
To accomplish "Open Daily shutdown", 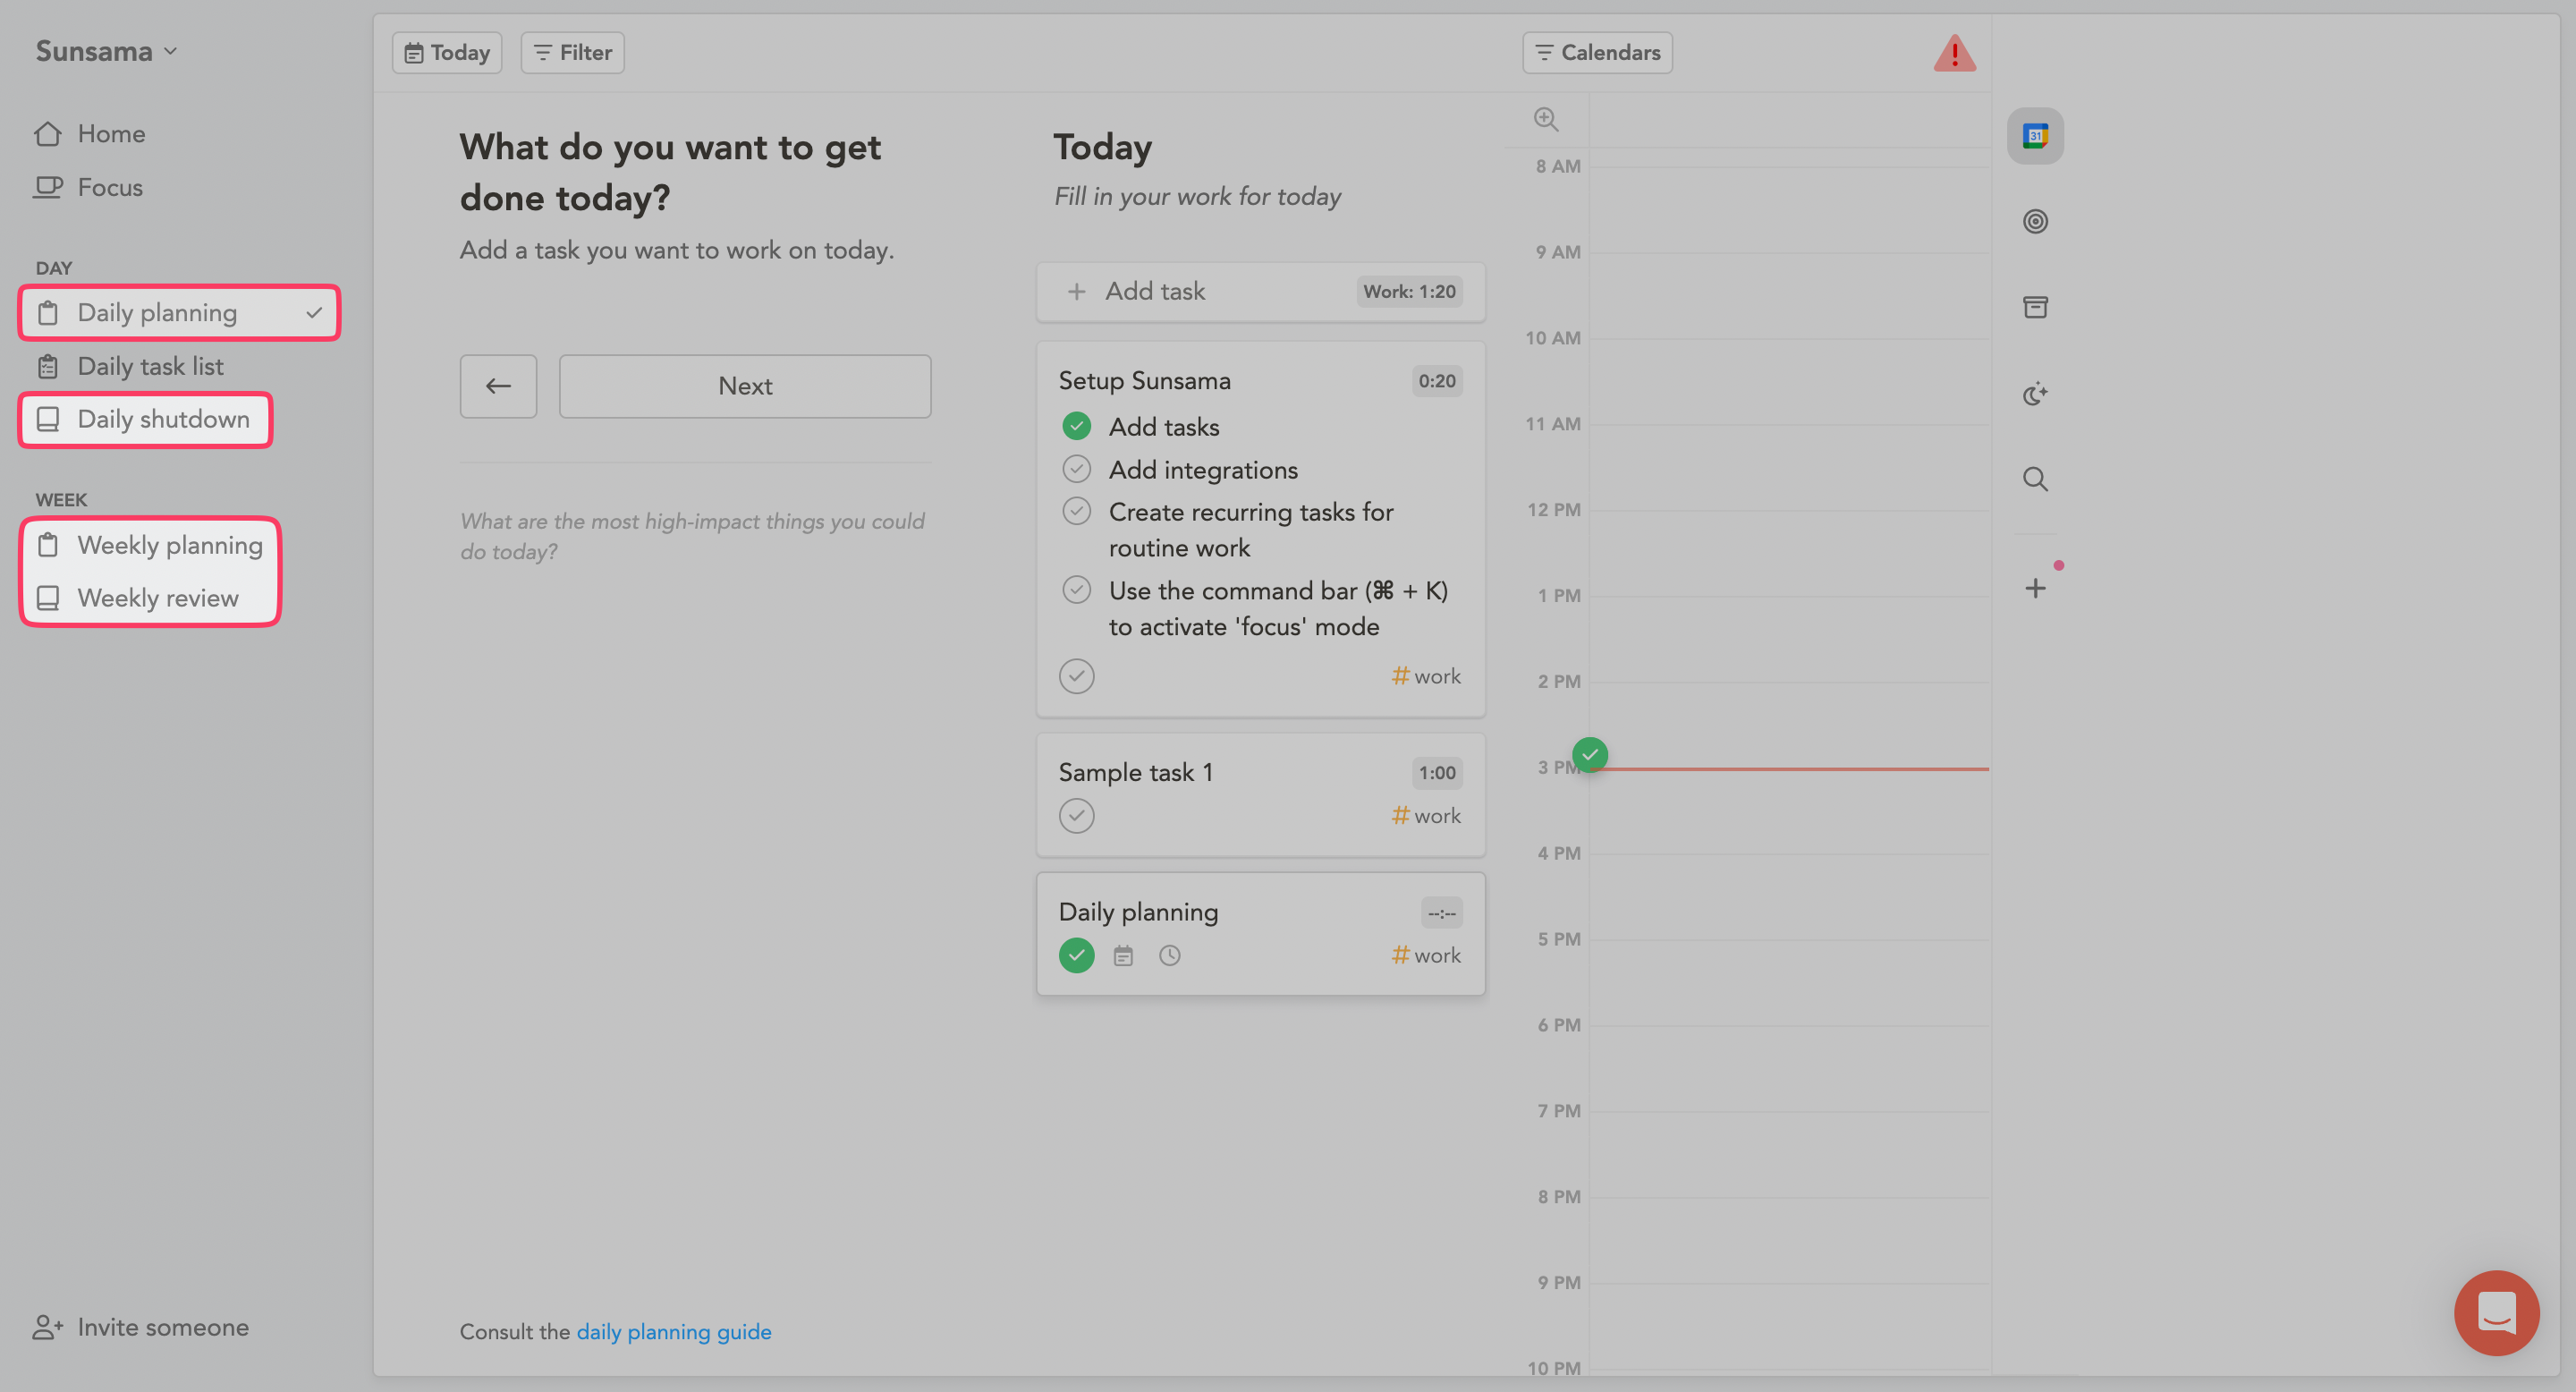I will [x=145, y=419].
